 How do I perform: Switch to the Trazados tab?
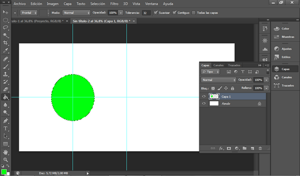point(234,65)
